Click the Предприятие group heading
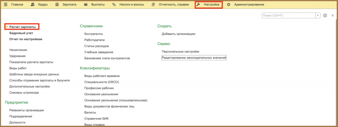Screen dimensions: 338x127 [x=17, y=103]
